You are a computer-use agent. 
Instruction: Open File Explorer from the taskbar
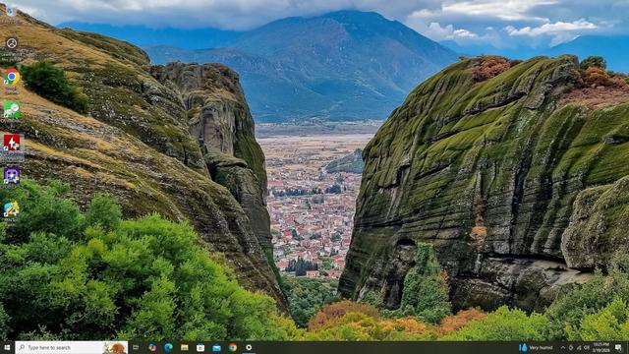click(185, 347)
